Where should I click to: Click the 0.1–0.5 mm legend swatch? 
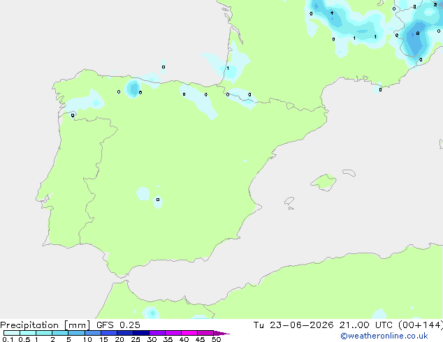pyautogui.click(x=12, y=333)
